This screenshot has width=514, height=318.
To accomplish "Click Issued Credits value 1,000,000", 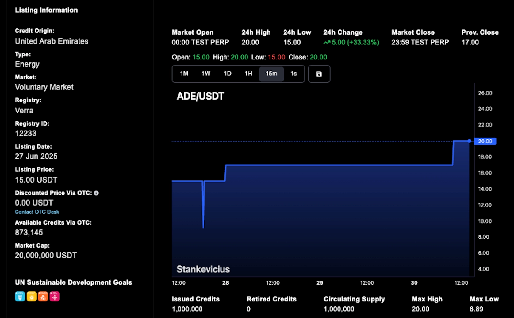I will point(187,309).
